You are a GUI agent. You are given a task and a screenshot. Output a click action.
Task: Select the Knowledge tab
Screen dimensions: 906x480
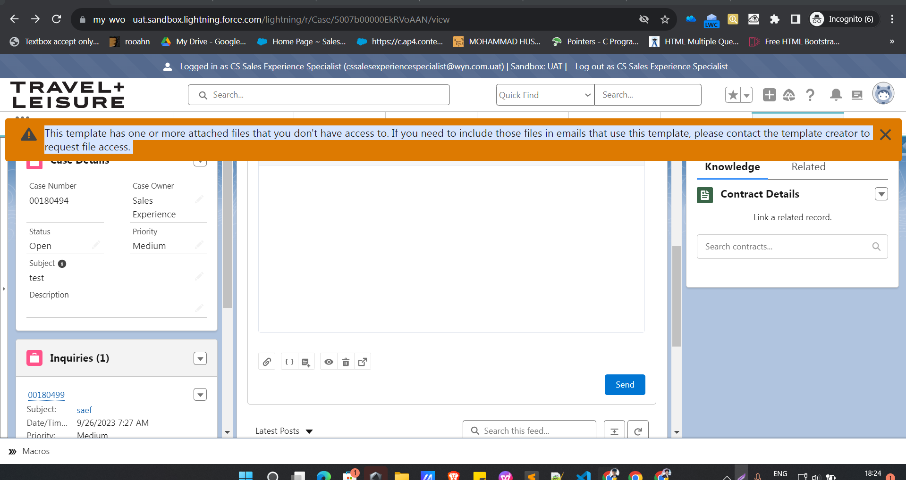[x=732, y=166]
